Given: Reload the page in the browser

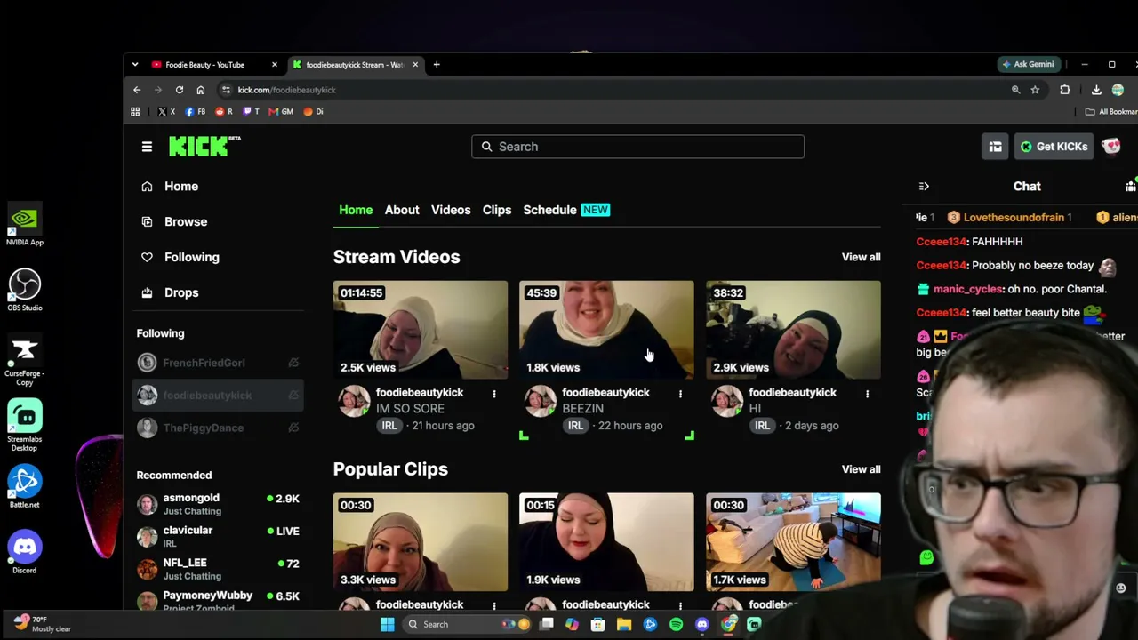Looking at the screenshot, I should pos(180,90).
